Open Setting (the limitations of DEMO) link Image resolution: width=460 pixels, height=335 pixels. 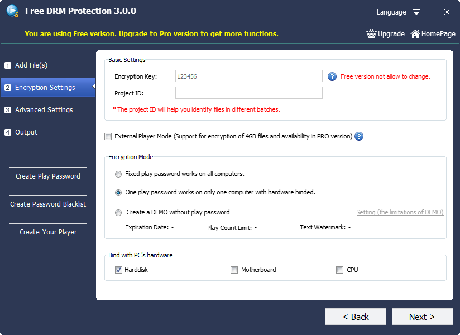pos(400,212)
